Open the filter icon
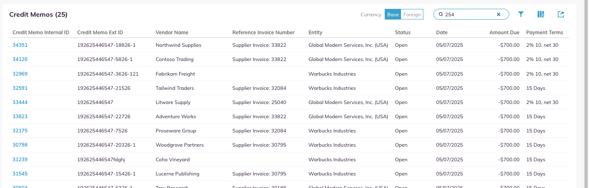 tap(521, 14)
